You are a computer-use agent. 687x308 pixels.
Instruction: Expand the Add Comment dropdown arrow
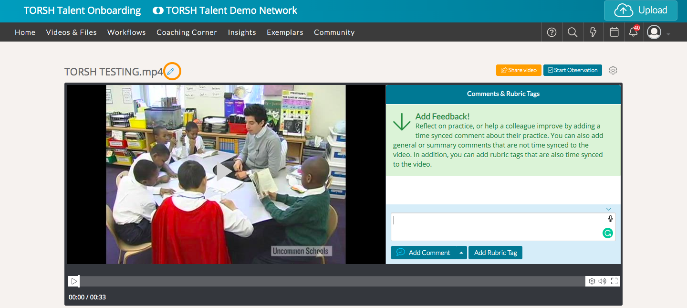tap(461, 253)
